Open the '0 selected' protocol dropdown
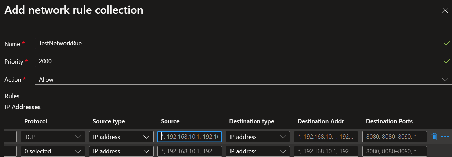This screenshot has width=452, height=157. click(53, 151)
